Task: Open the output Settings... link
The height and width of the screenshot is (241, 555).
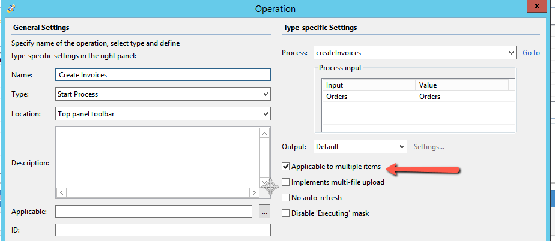Action: click(x=429, y=147)
